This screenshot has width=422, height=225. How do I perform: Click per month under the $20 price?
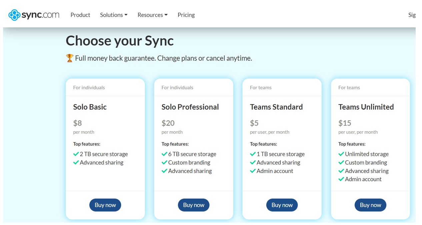172,132
